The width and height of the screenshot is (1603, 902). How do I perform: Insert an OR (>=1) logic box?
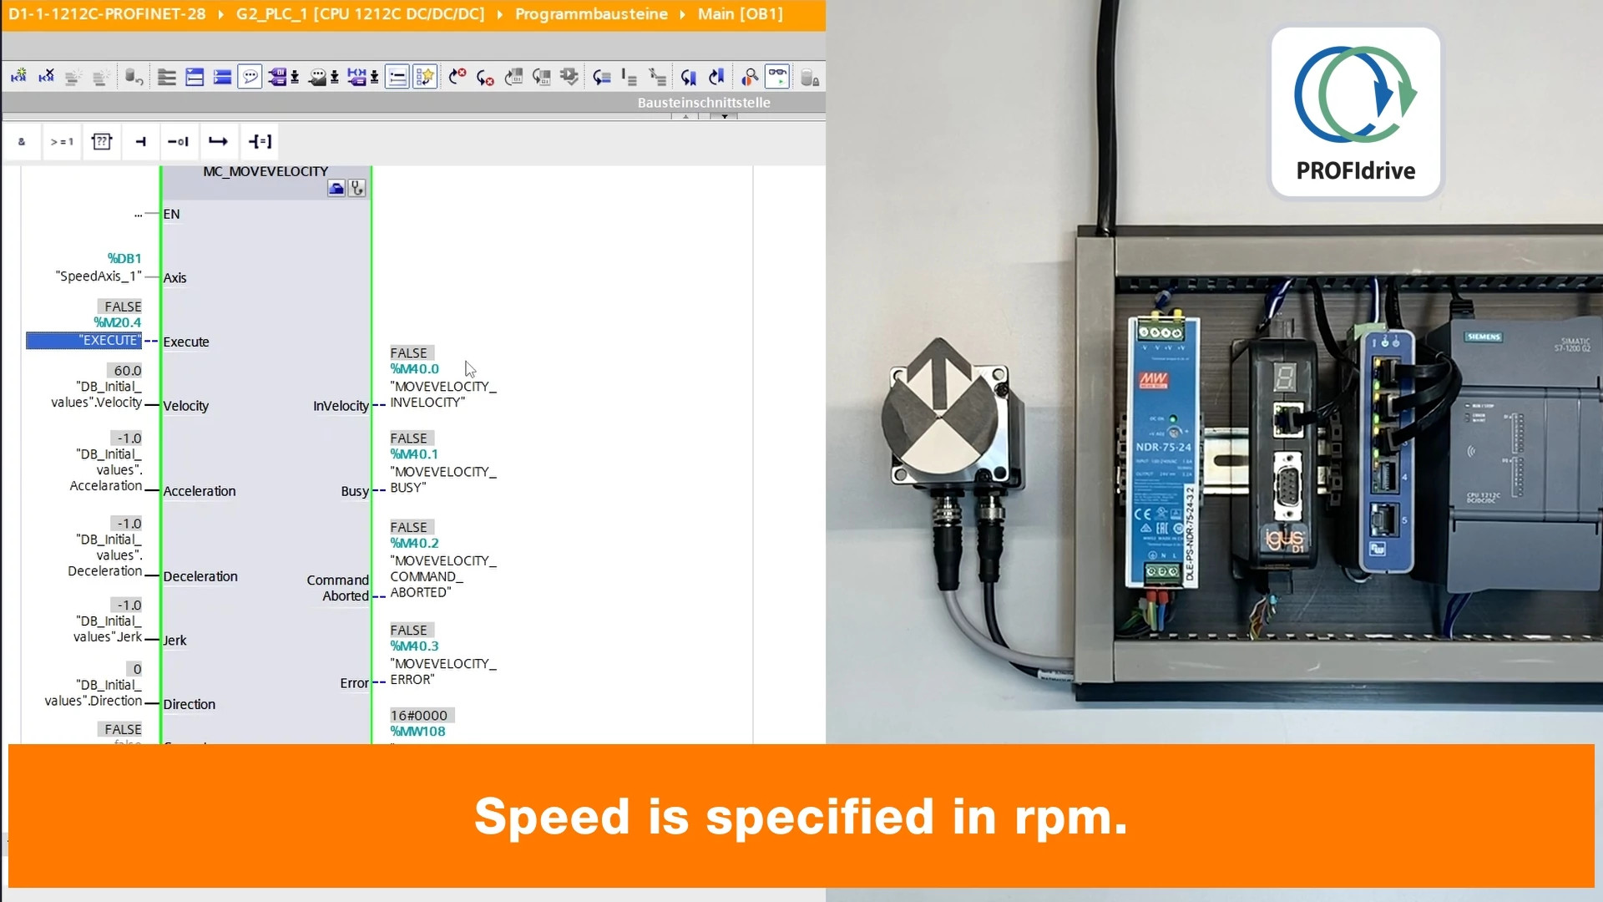coord(62,141)
